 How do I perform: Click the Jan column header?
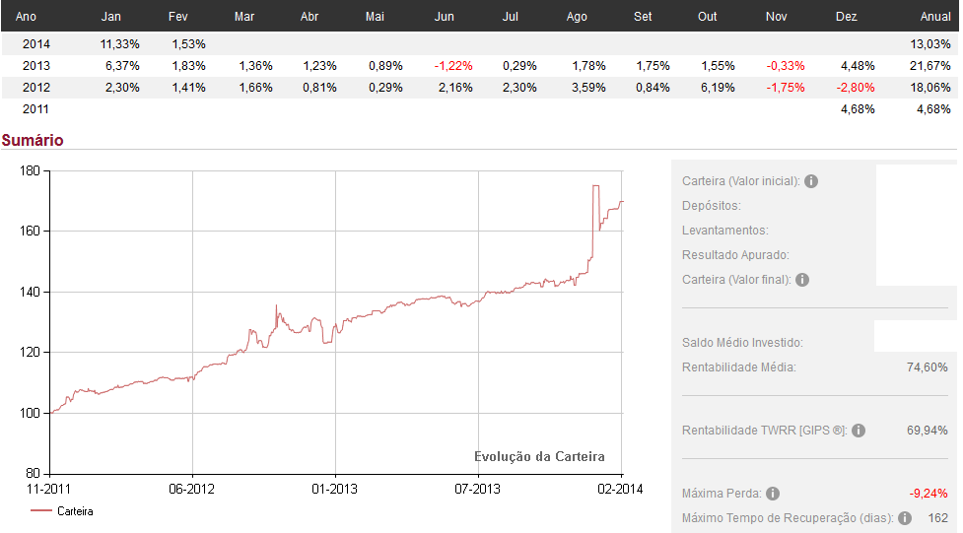point(111,17)
